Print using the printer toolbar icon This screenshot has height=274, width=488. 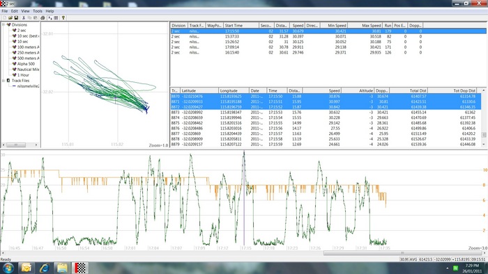(x=43, y=17)
